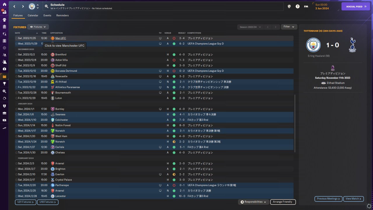The image size is (373, 210).
Task: Open the Scouting magnifier icon in sidebar
Action: 4,91
